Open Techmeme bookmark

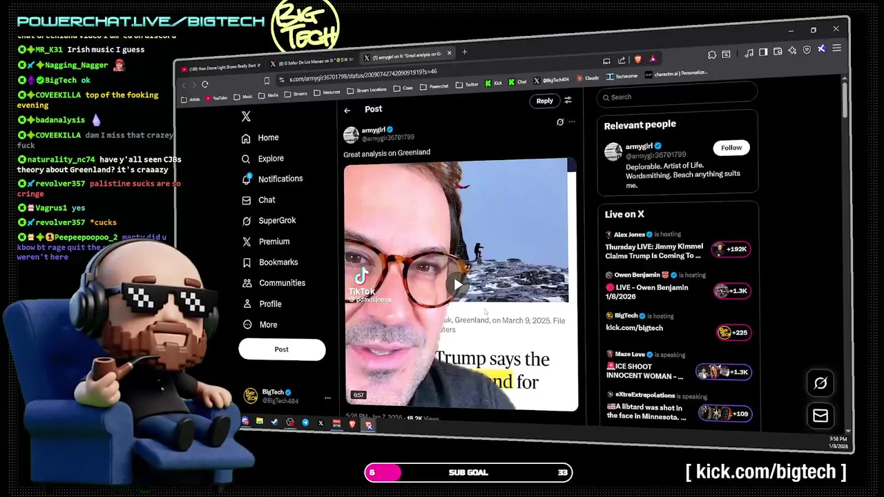point(622,77)
